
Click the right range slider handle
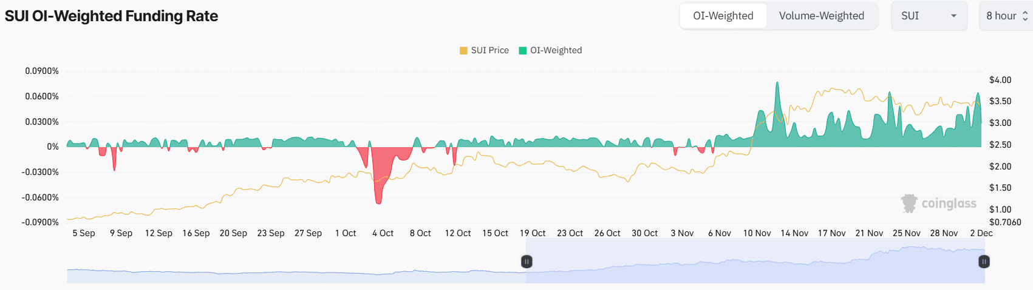coord(984,262)
